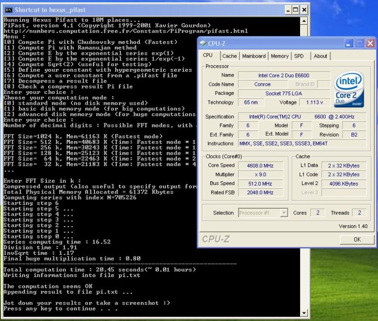Click the Bus Speed value 512.0 MHz
Image resolution: width=378 pixels, height=321 pixels.
pos(260,184)
